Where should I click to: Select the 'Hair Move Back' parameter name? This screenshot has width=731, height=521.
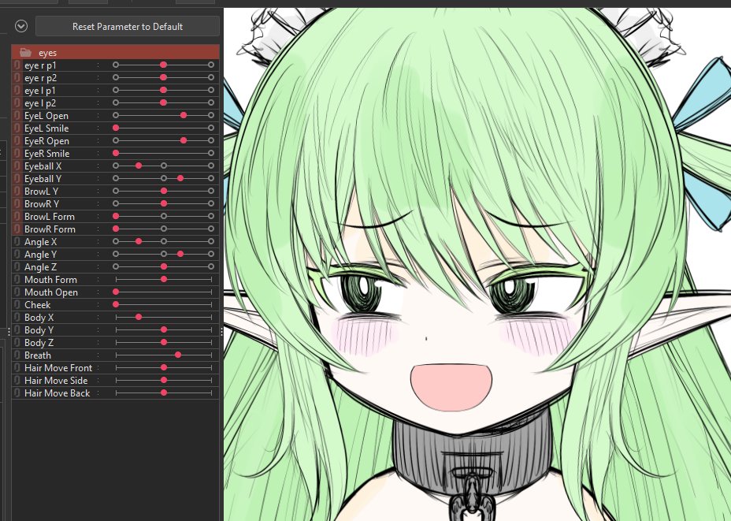coord(57,393)
